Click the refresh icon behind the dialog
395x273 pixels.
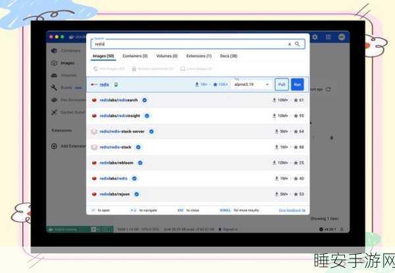click(329, 89)
